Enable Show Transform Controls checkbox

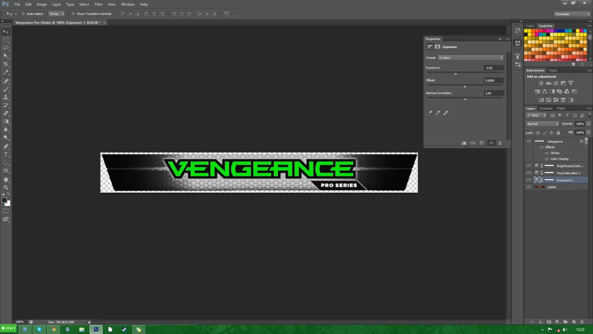73,14
